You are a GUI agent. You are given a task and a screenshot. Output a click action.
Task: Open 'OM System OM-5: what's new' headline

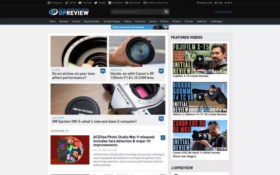[x=94, y=122]
